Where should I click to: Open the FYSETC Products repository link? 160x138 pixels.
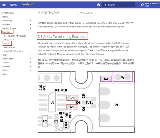click(150, 5)
